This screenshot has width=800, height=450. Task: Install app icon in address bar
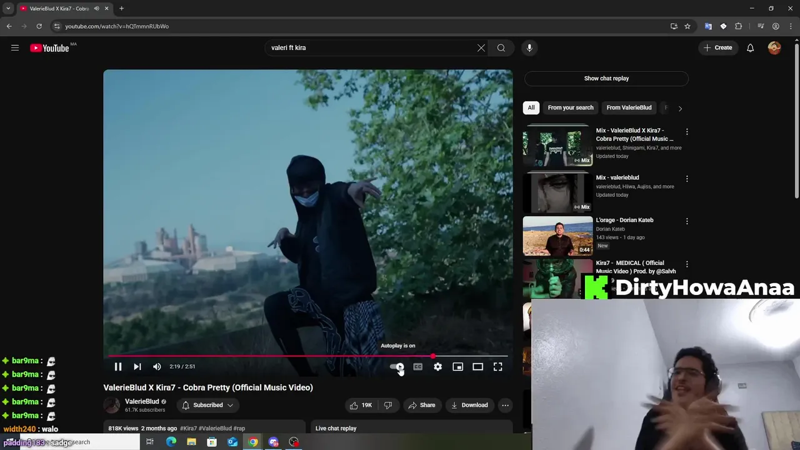tap(674, 26)
